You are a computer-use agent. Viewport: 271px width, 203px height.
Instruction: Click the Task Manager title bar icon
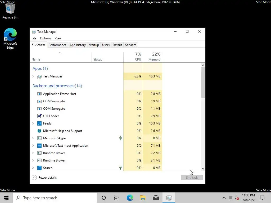pos(34,32)
